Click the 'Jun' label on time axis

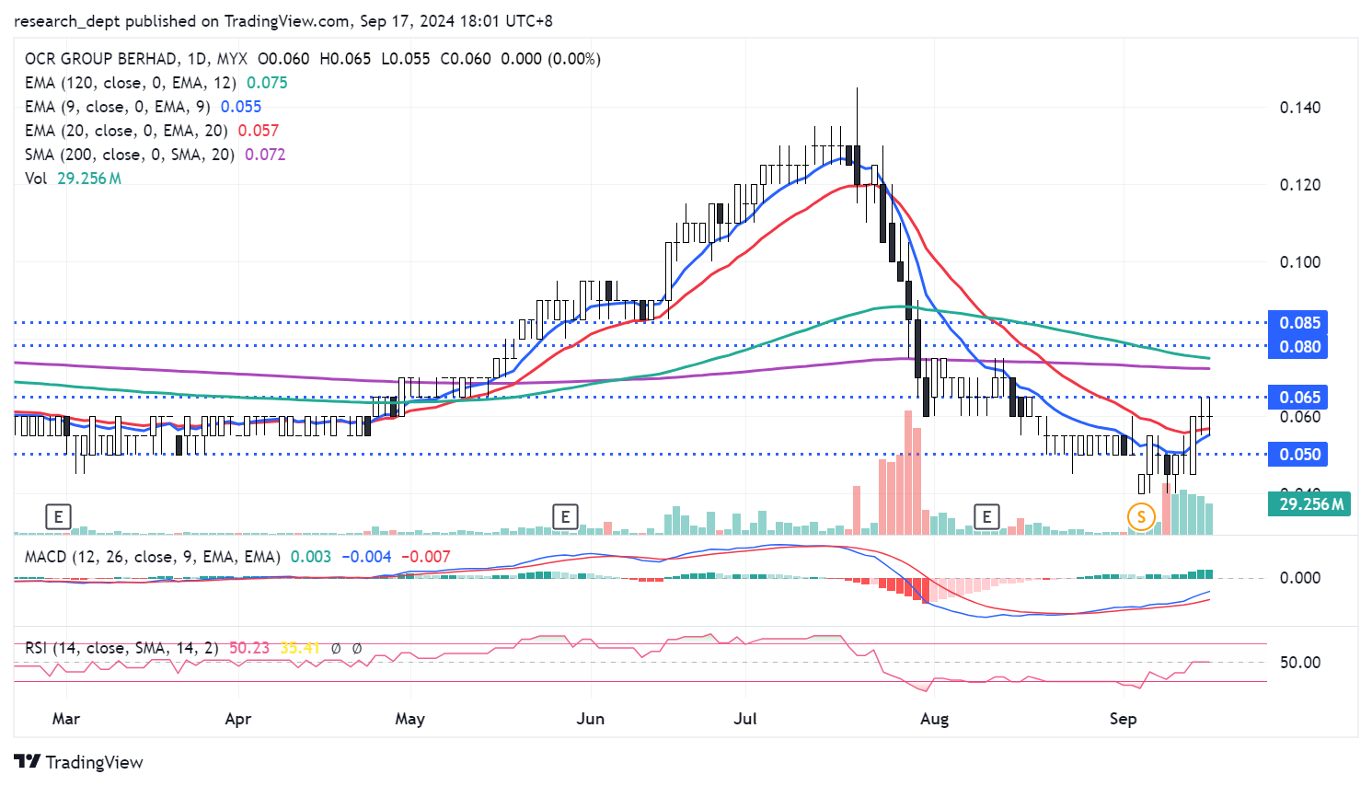pyautogui.click(x=590, y=719)
